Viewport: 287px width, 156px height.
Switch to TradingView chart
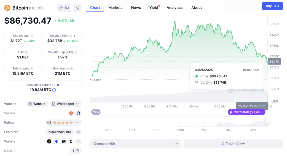click(x=233, y=144)
